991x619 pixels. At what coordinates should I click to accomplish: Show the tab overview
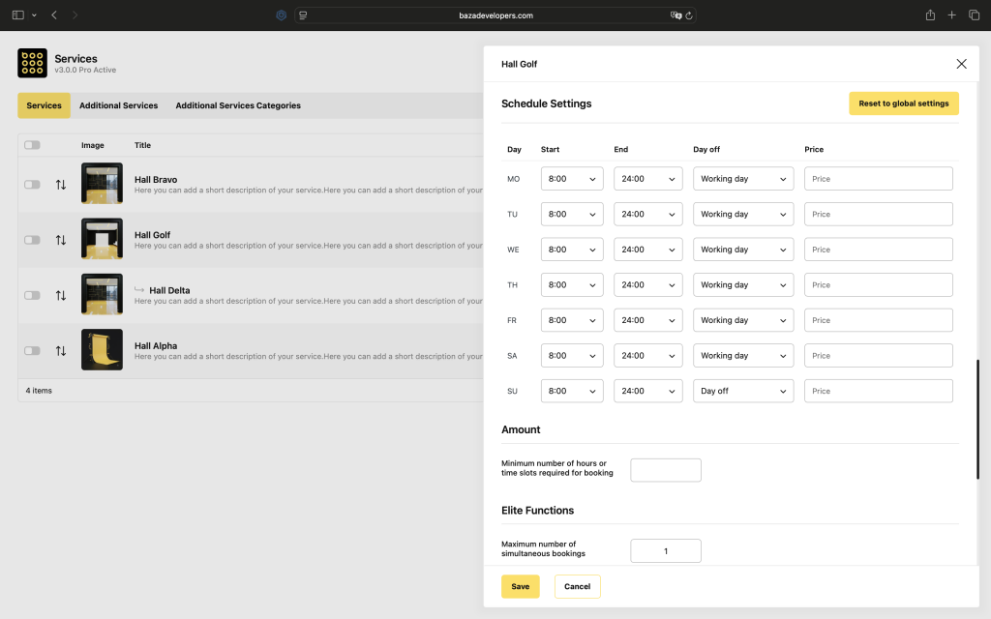point(974,15)
